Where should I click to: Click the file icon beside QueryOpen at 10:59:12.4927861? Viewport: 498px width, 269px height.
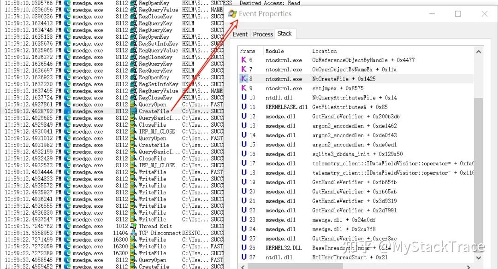click(x=134, y=105)
